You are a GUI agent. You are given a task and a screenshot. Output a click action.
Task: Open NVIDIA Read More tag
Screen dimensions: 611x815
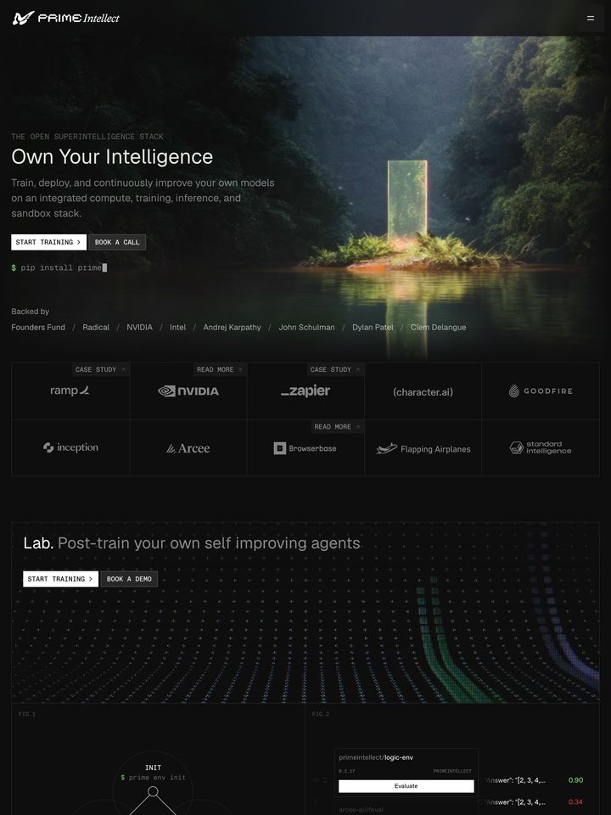tap(220, 369)
